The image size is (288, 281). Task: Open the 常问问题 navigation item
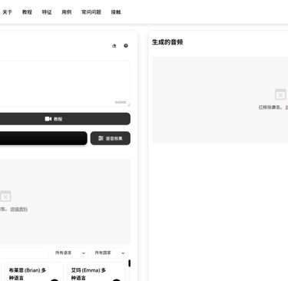91,12
